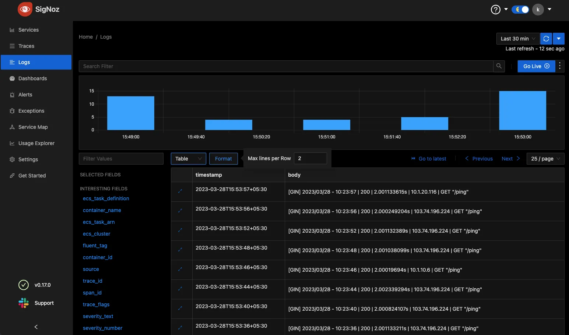Go to Next page of logs
Screen dimensions: 569x335
(511, 159)
